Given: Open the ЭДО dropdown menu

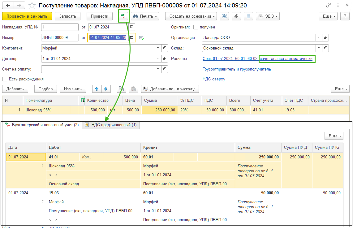Looking at the screenshot, I should tap(268, 16).
